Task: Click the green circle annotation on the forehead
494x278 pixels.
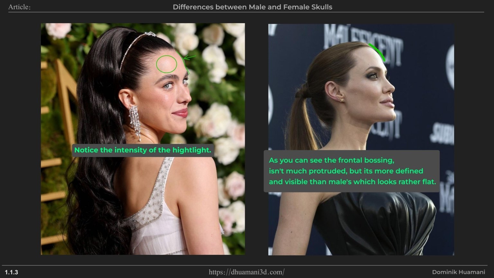Action: click(166, 64)
